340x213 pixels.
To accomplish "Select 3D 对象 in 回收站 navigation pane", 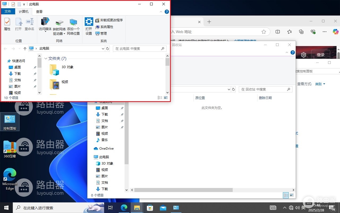I will (x=107, y=163).
